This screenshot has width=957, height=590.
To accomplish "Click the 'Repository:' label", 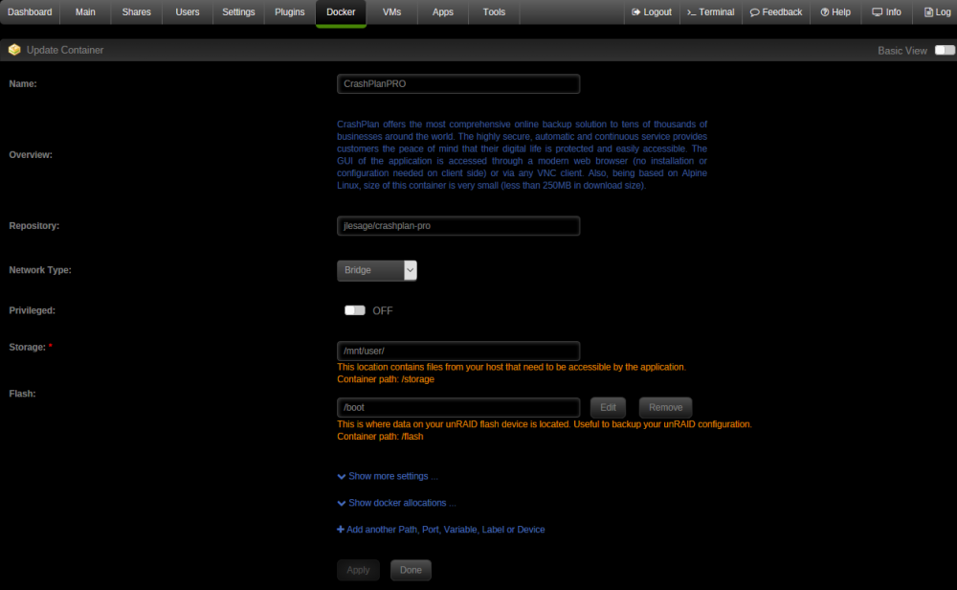I will [34, 226].
